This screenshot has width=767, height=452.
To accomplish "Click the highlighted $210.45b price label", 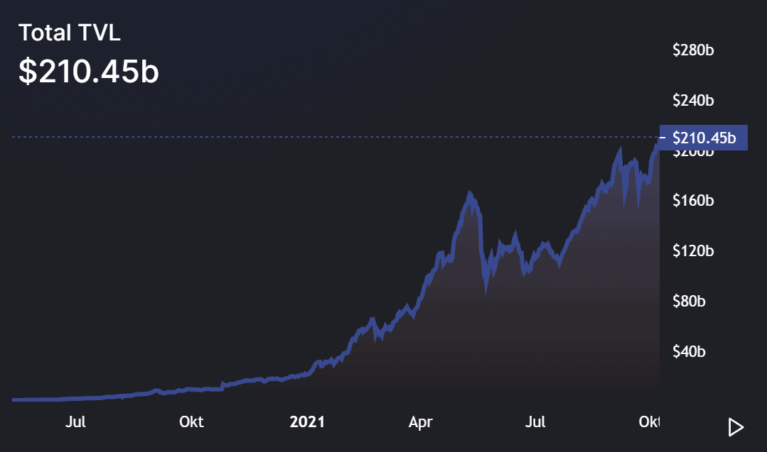I will (704, 138).
